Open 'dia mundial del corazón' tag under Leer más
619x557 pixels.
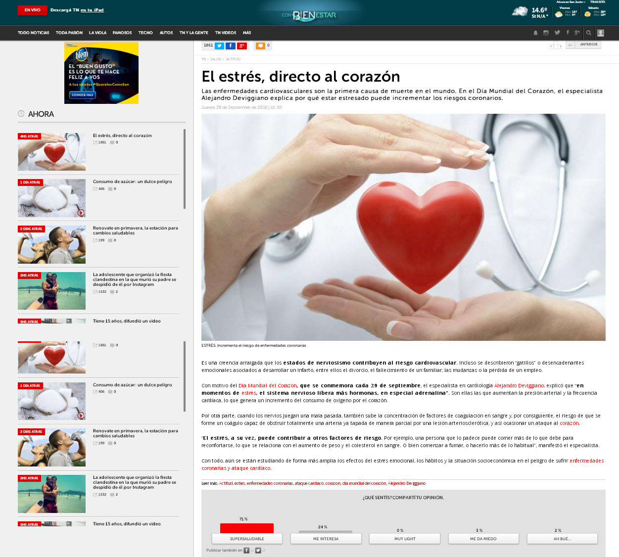(364, 483)
